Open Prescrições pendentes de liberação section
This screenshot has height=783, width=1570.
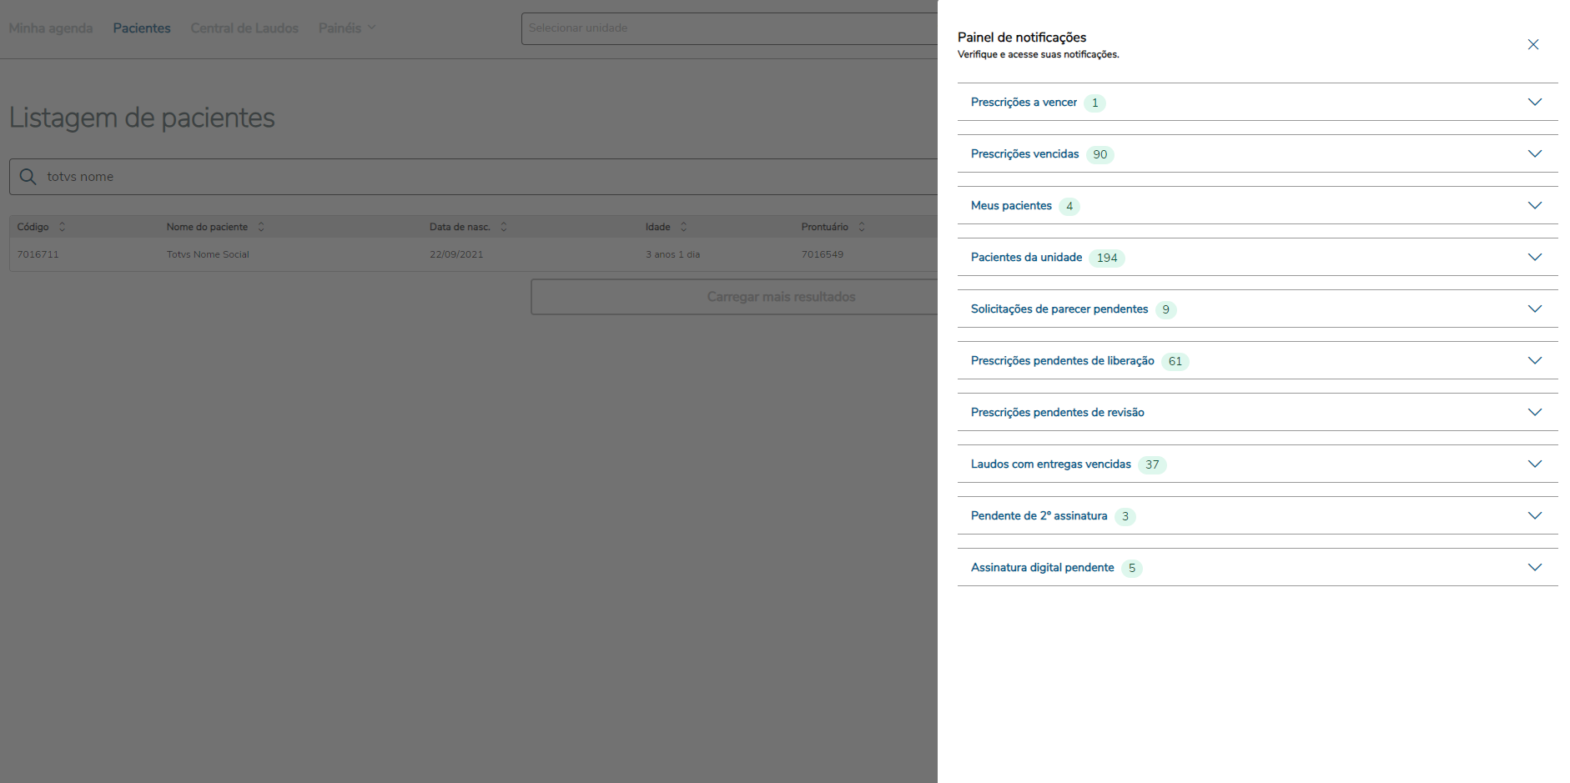click(1062, 361)
